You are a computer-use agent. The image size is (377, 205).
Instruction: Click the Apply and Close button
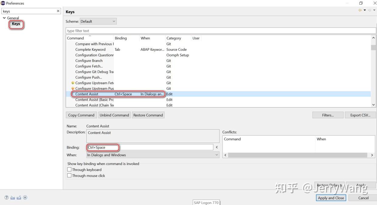click(331, 198)
